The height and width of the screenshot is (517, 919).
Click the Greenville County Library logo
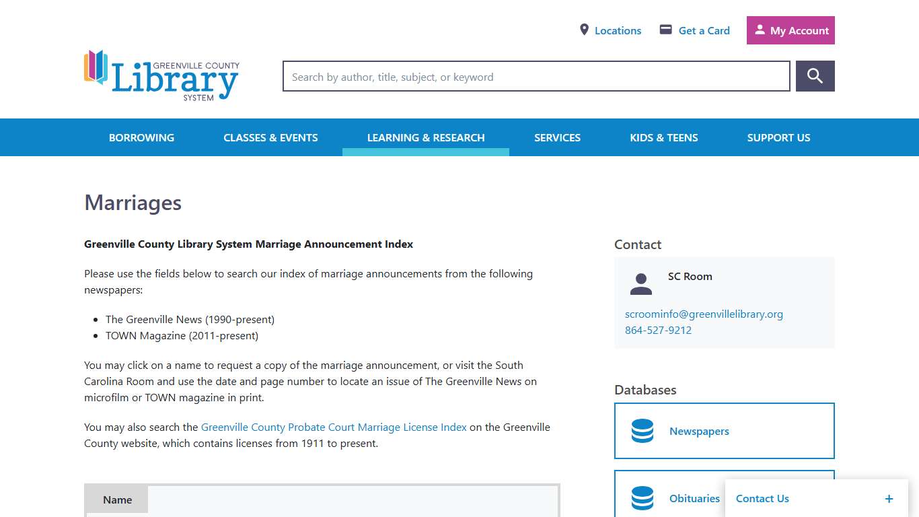pyautogui.click(x=161, y=75)
